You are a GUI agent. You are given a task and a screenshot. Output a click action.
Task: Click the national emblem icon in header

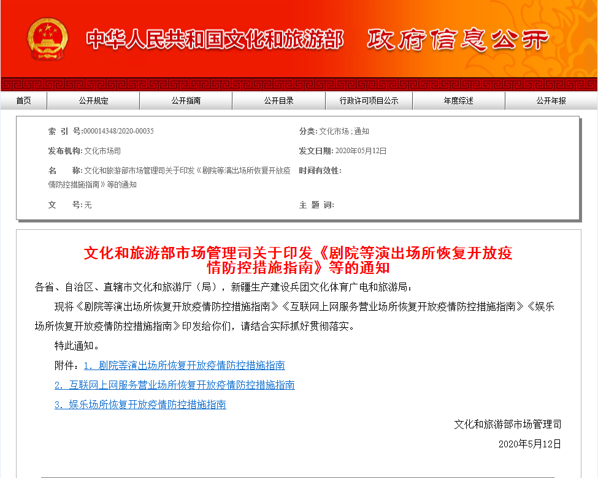48,39
